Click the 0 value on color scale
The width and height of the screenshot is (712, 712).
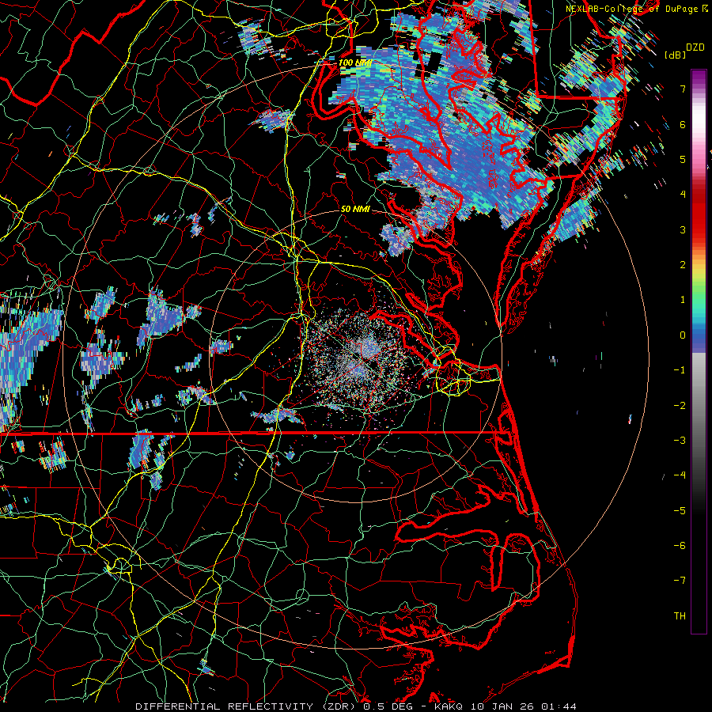point(683,335)
